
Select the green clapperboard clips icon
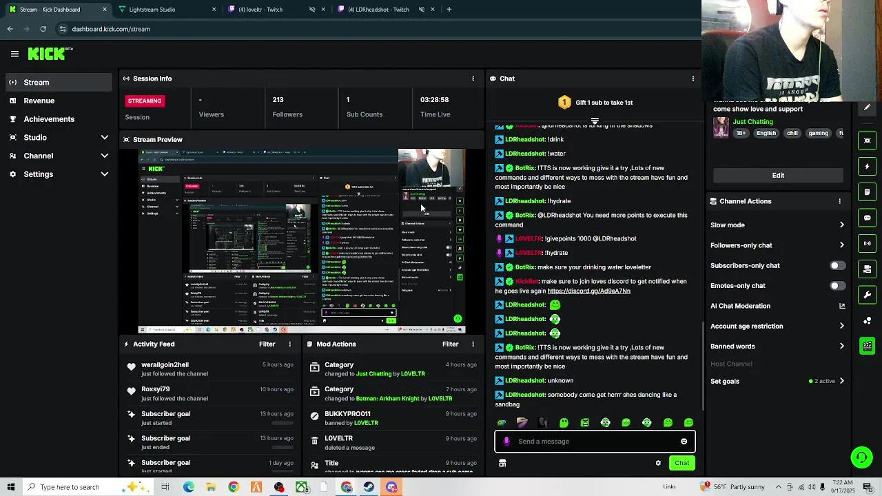[x=867, y=346]
